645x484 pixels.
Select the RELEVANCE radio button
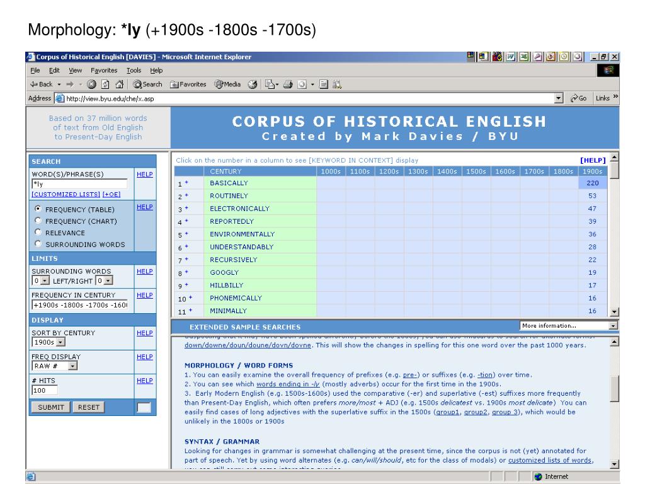(38, 232)
